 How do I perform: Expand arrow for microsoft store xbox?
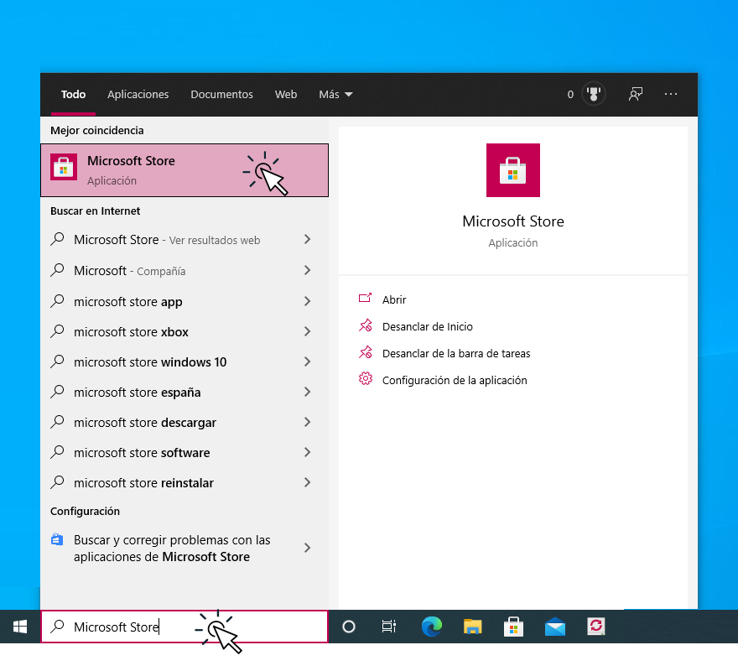coord(307,331)
